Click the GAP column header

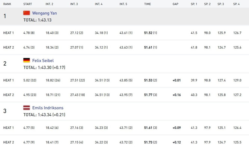(x=175, y=4)
